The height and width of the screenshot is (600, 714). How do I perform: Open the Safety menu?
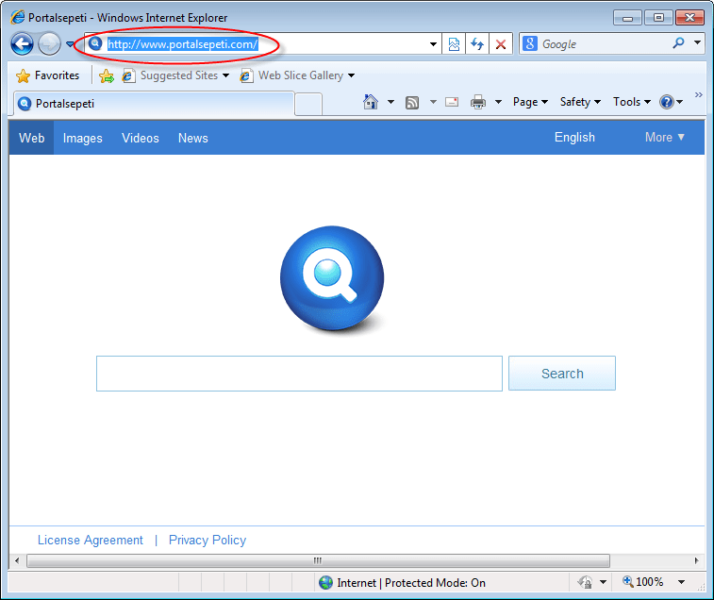click(580, 102)
